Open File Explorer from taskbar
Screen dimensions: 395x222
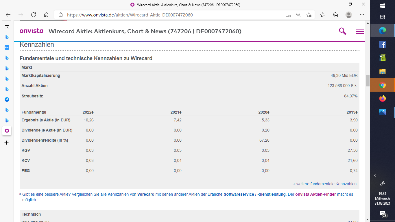383,71
